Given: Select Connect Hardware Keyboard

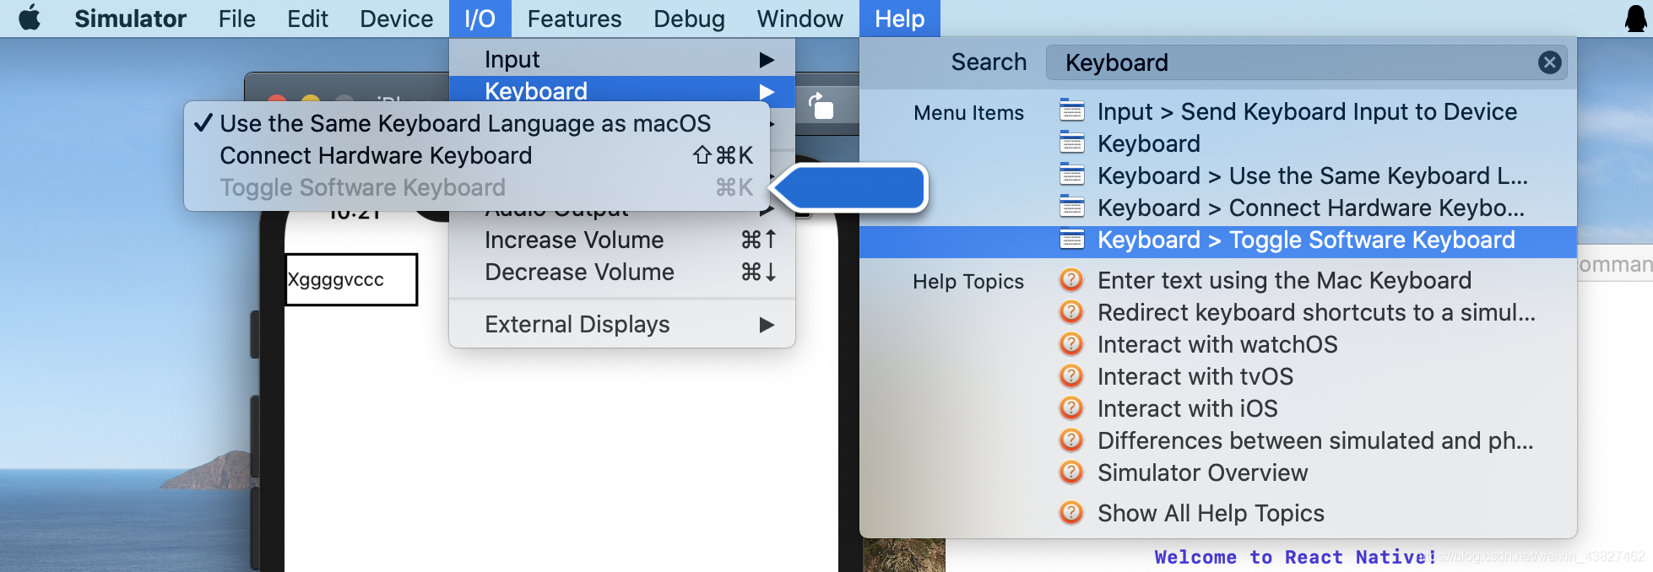Looking at the screenshot, I should [477, 155].
